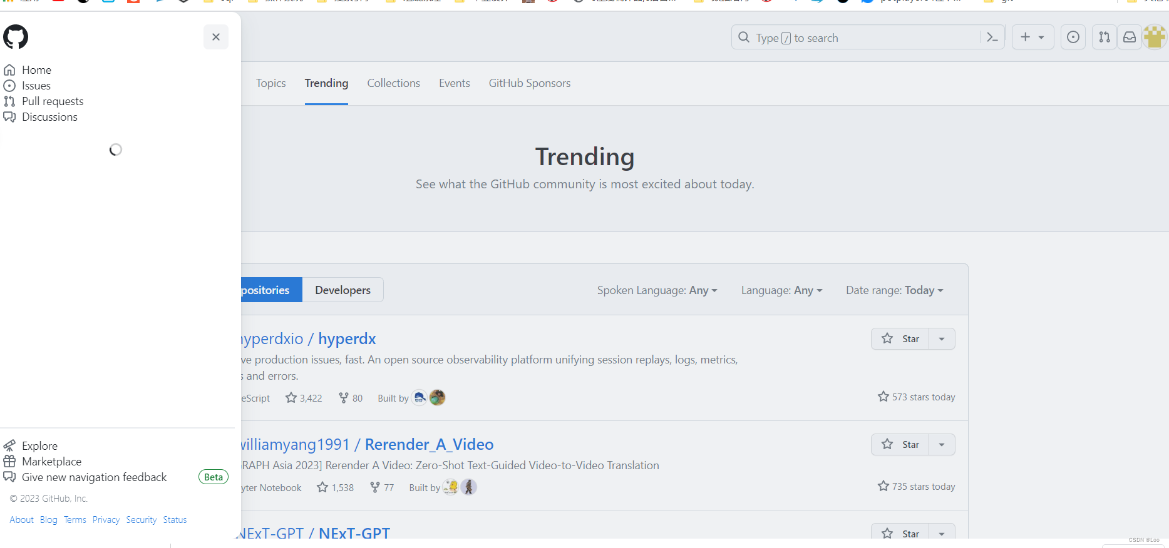Viewport: 1169px width, 548px height.
Task: Expand the Language filter dropdown
Action: tap(782, 290)
